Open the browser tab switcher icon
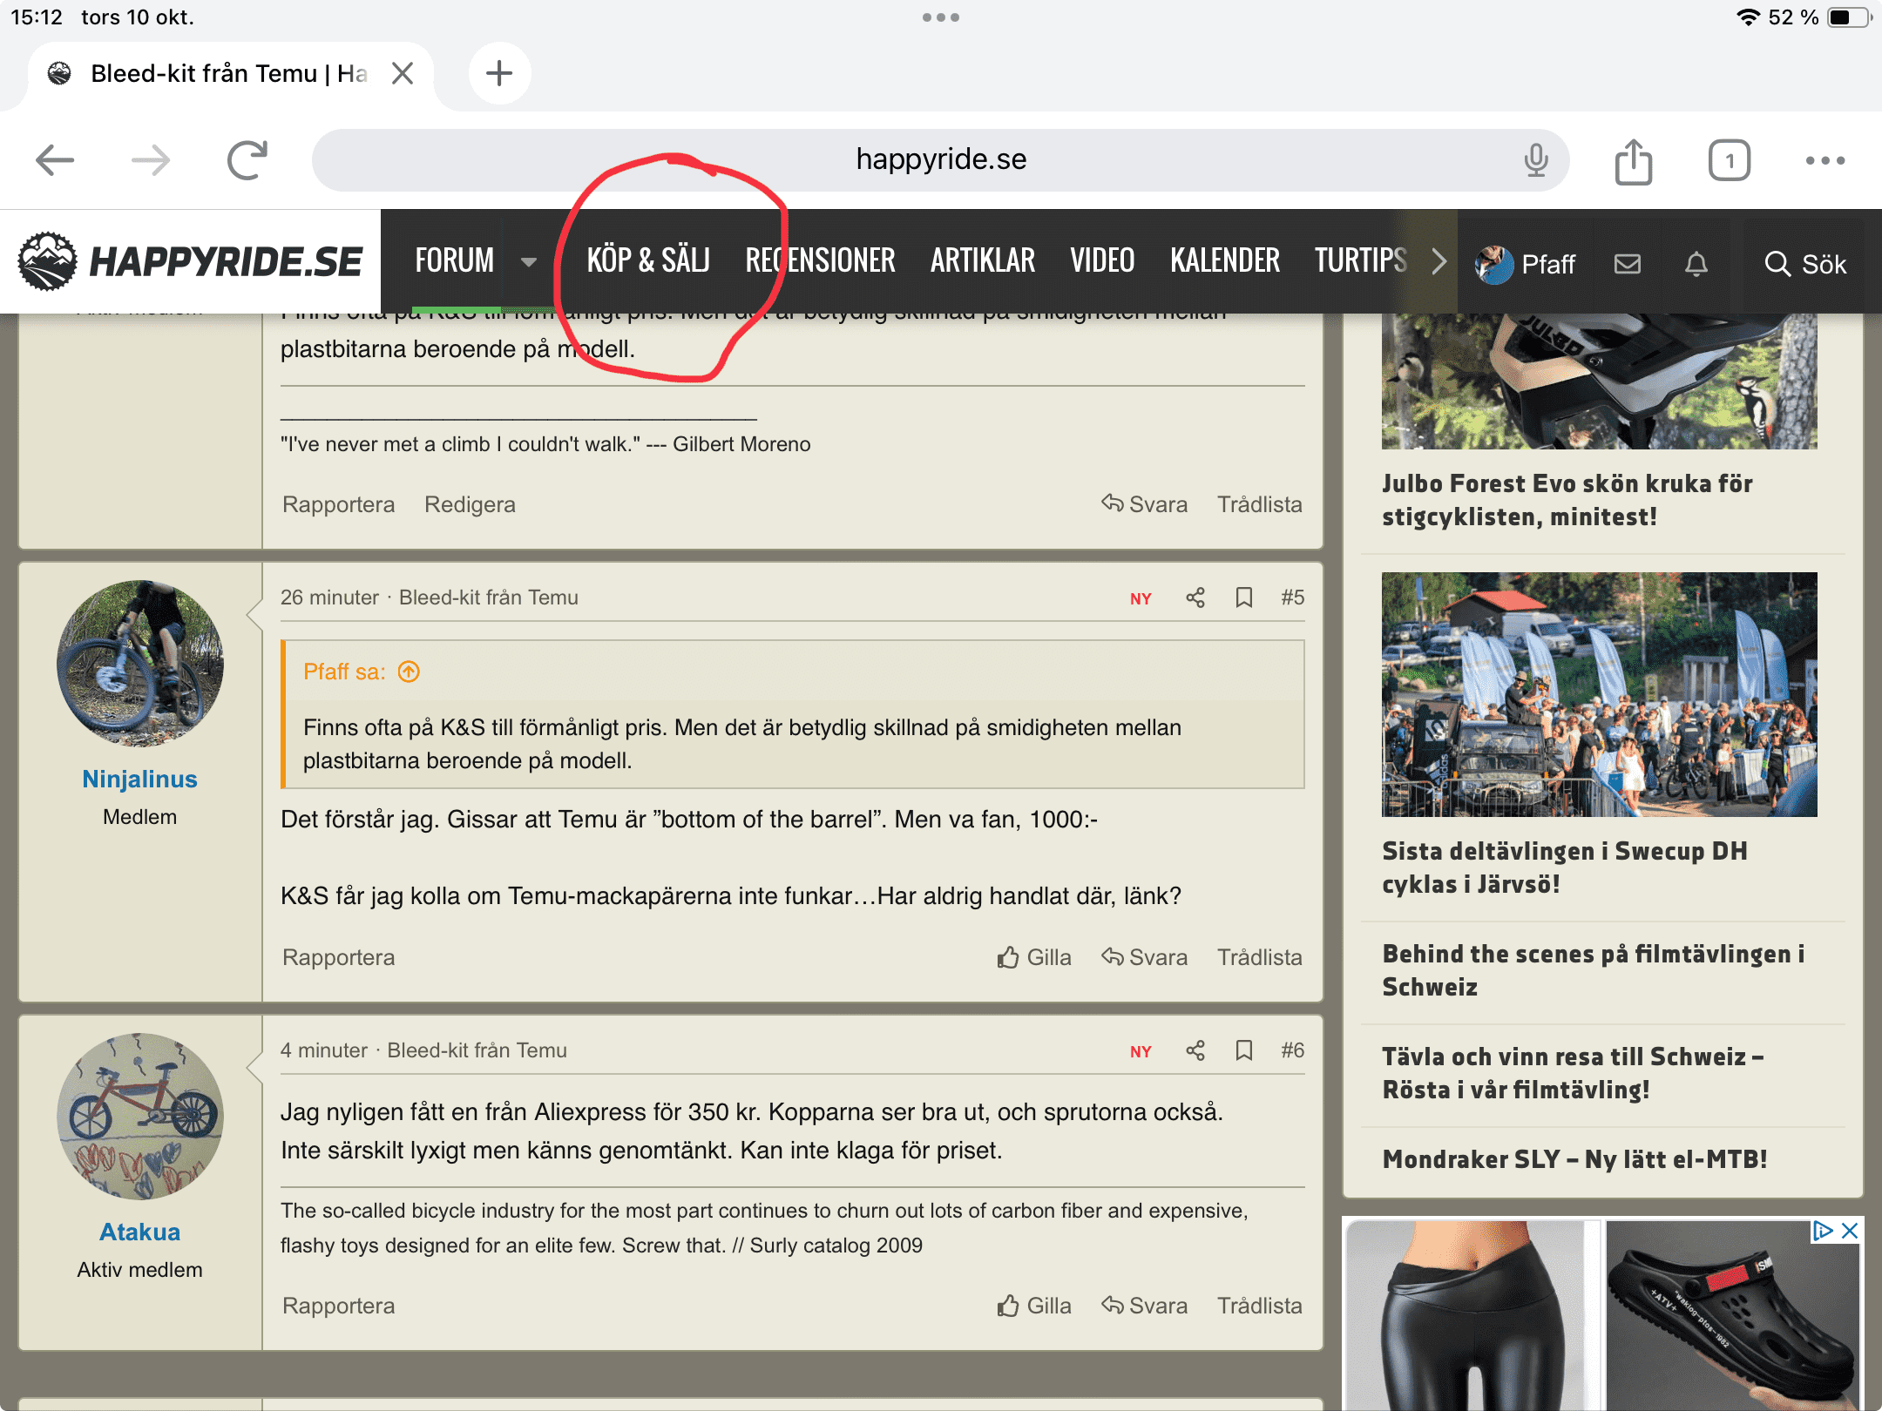The image size is (1882, 1411). (x=1729, y=161)
